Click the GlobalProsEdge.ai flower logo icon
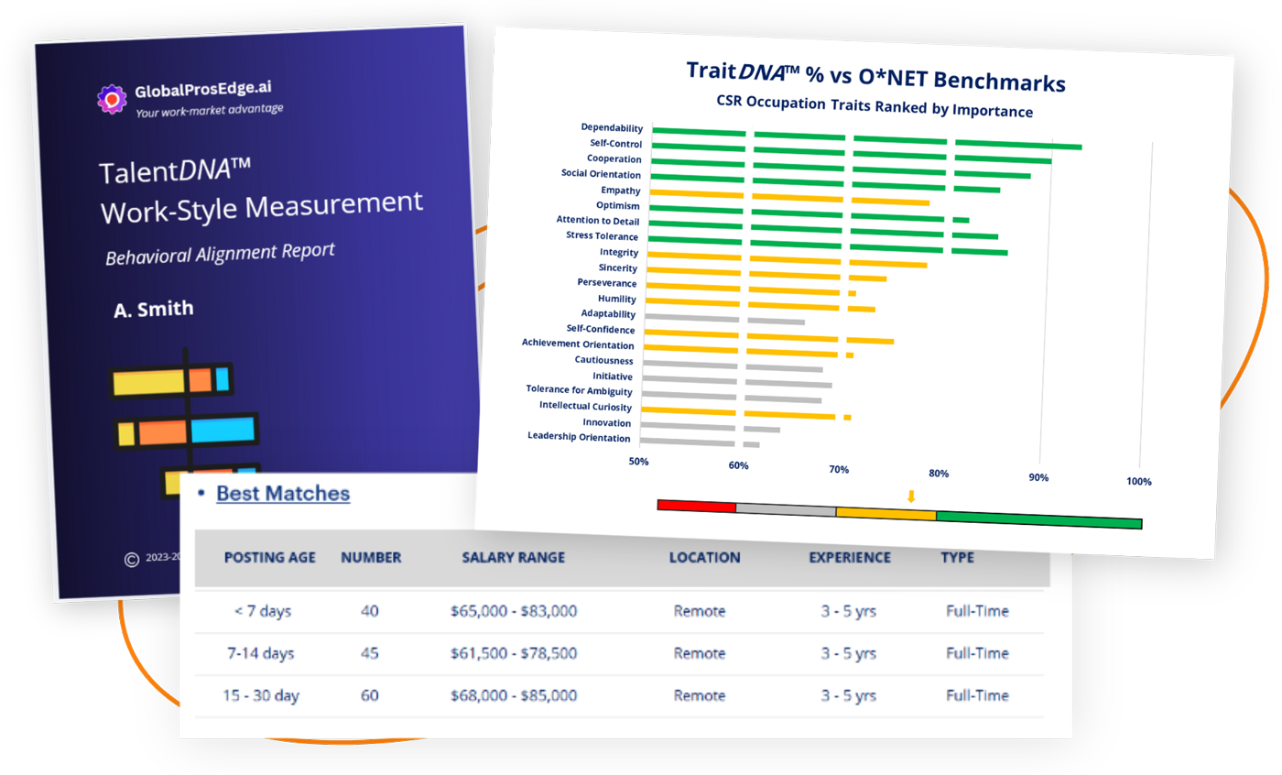 112,97
